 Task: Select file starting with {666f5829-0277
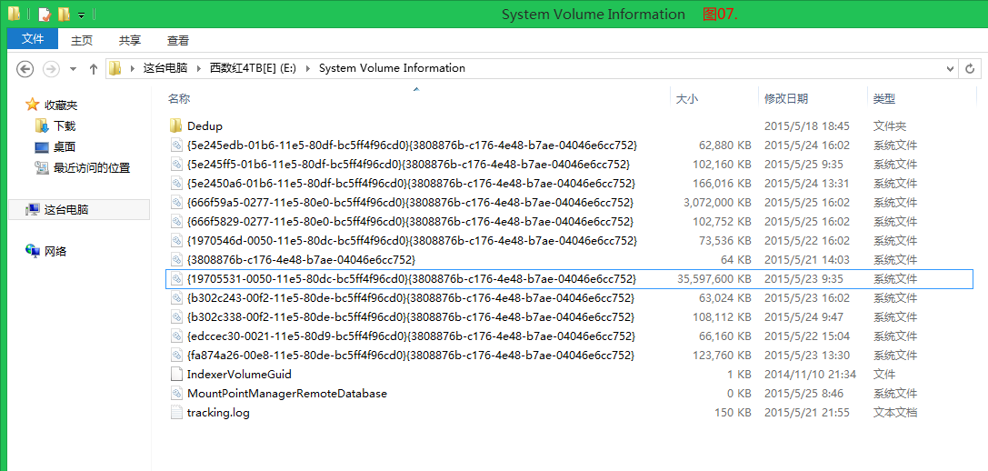(571, 221)
